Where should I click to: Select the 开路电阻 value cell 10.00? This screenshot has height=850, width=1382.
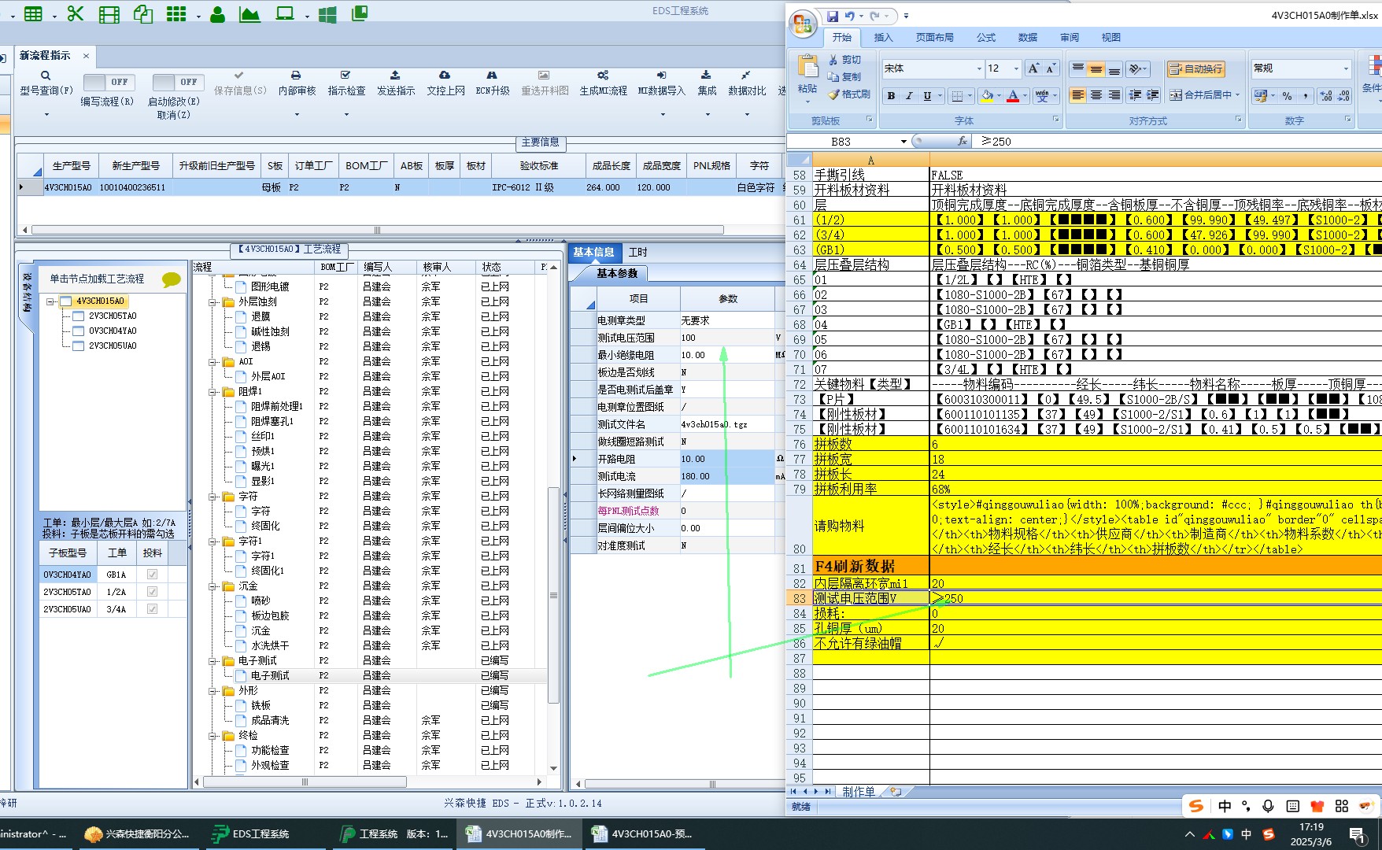727,459
